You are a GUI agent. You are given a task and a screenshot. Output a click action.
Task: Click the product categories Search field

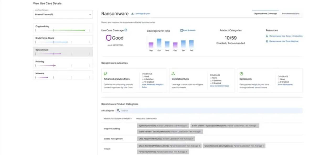(x=210, y=111)
